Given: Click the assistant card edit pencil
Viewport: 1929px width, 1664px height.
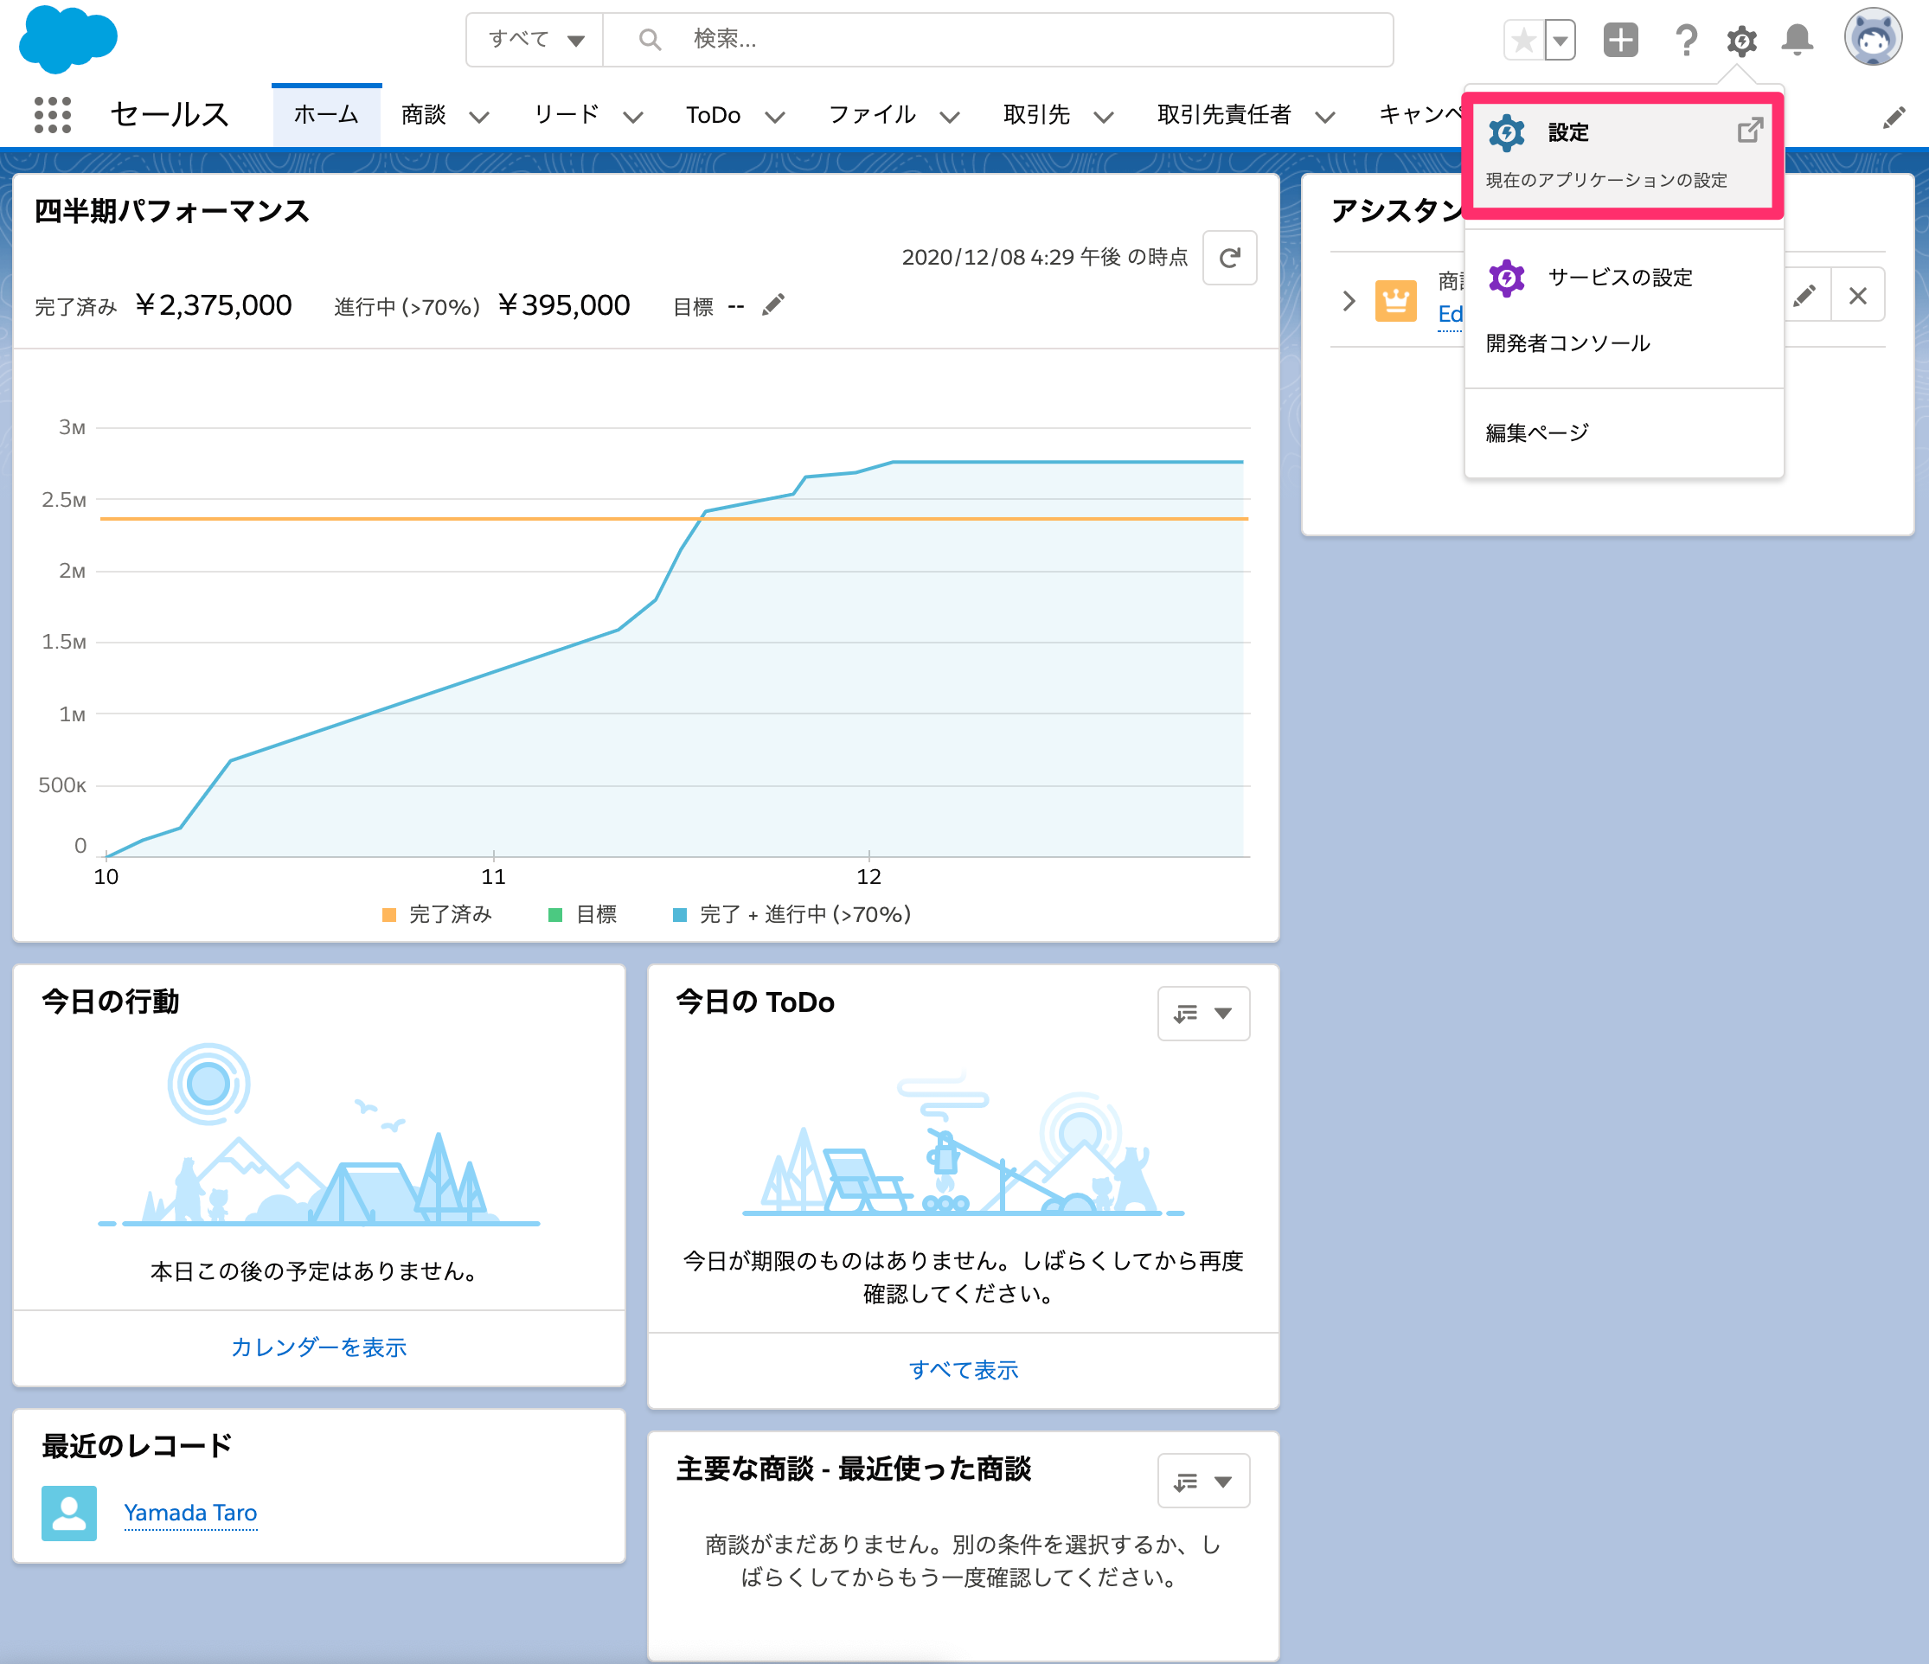Looking at the screenshot, I should pos(1804,296).
